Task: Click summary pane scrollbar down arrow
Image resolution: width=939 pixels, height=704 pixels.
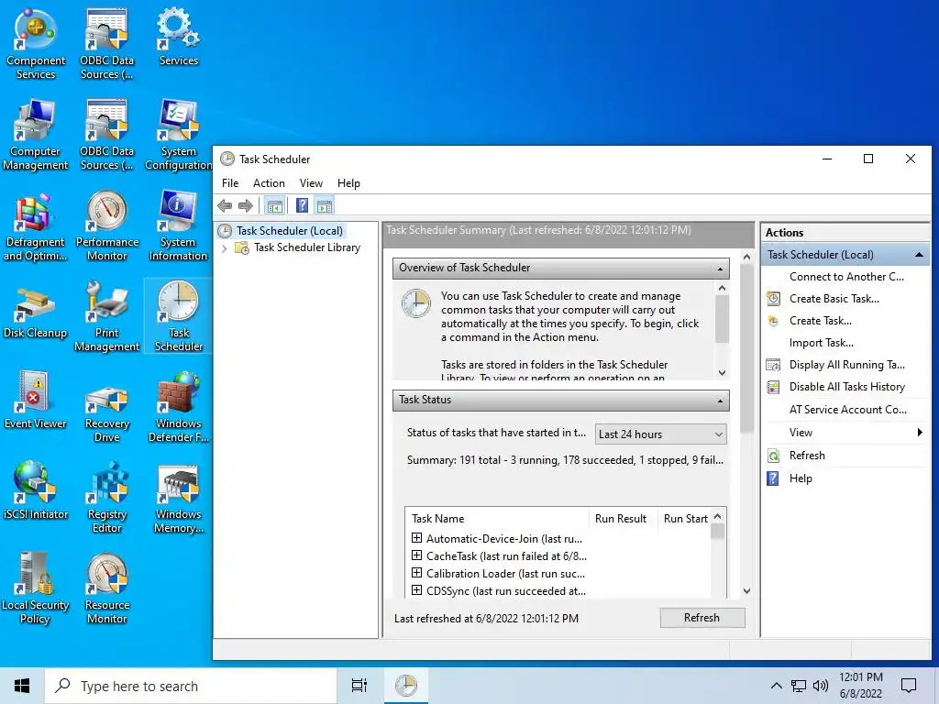Action: tap(746, 591)
